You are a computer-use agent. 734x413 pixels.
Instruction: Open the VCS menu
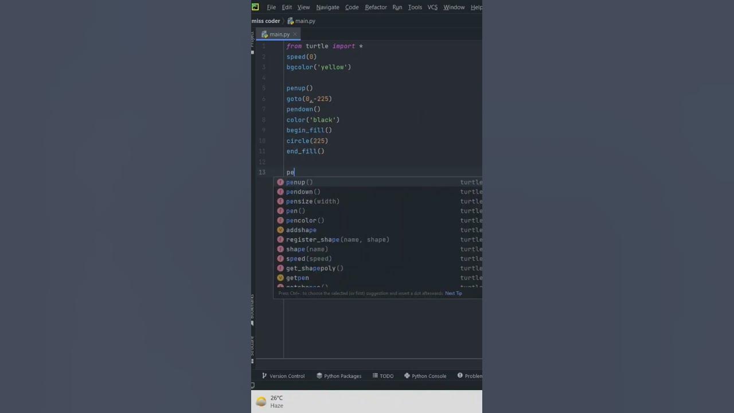432,7
